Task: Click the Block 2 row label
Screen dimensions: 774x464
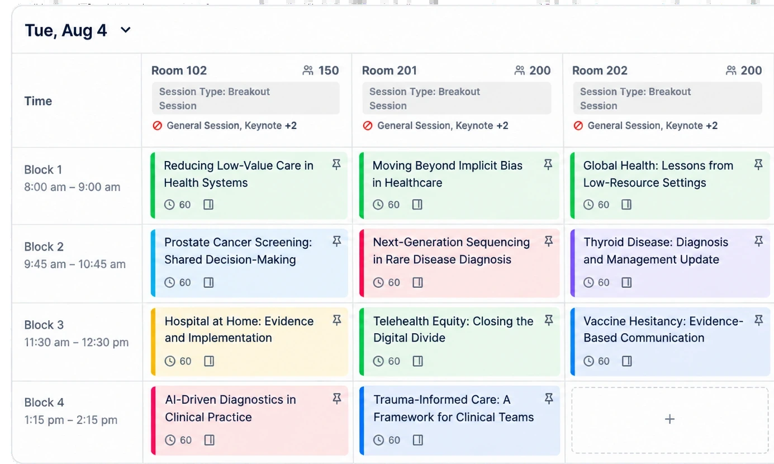Action: pos(44,247)
